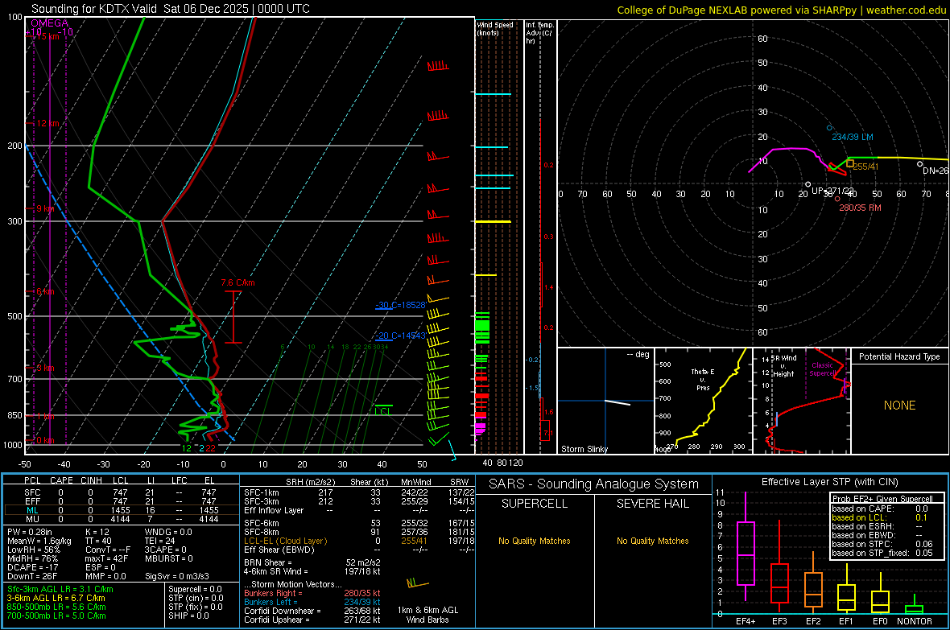Click the 'Effective Layer STP (with CIN)' title
Viewport: 950px width, 630px height.
pyautogui.click(x=829, y=482)
